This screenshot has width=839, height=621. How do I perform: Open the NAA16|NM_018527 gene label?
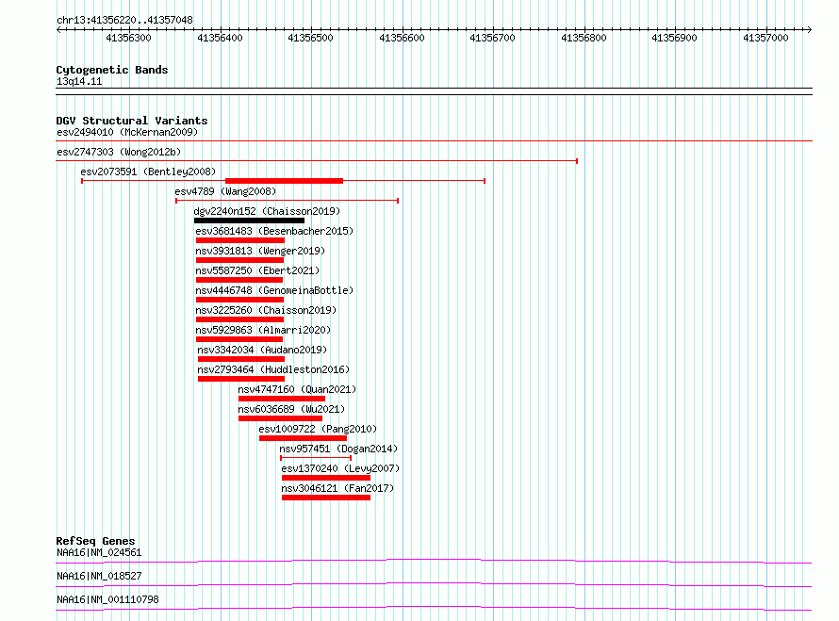pos(99,576)
